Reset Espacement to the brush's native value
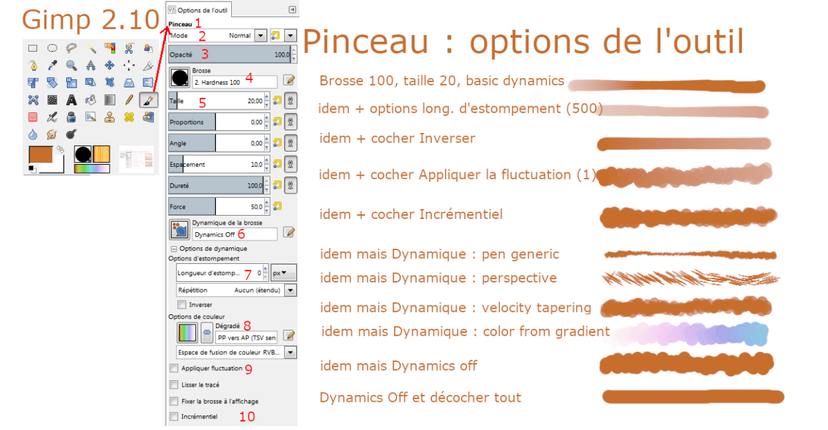 277,165
